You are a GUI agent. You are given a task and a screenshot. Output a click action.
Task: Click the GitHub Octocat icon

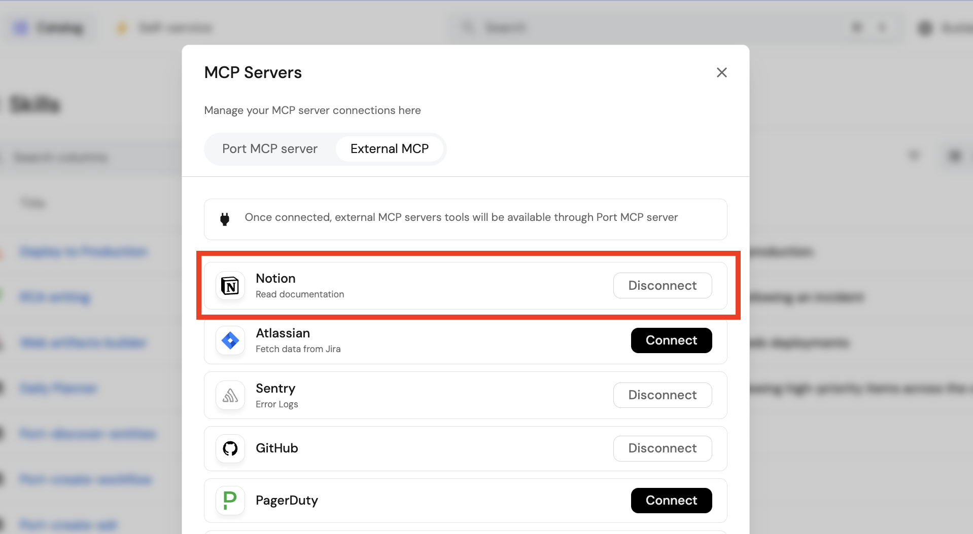pyautogui.click(x=230, y=448)
